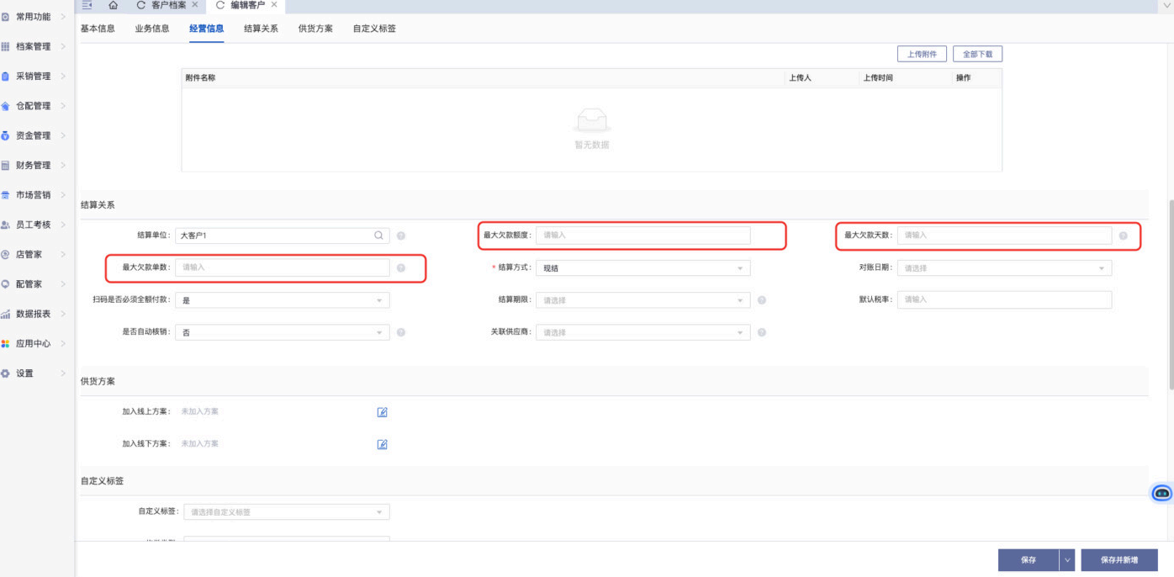The height and width of the screenshot is (577, 1174).
Task: Click the 上传附件 button
Action: (922, 54)
